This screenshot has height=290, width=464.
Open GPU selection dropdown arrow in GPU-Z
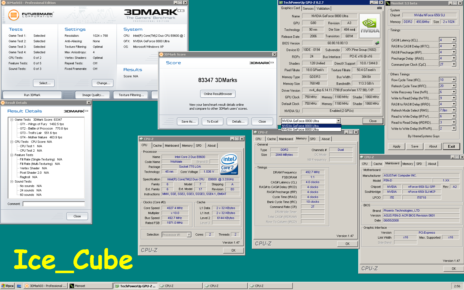coord(338,121)
